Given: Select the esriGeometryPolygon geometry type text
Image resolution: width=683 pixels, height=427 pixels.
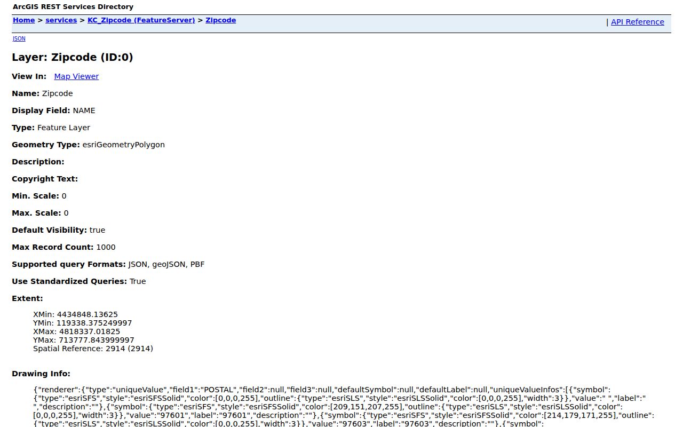Looking at the screenshot, I should click(x=123, y=145).
